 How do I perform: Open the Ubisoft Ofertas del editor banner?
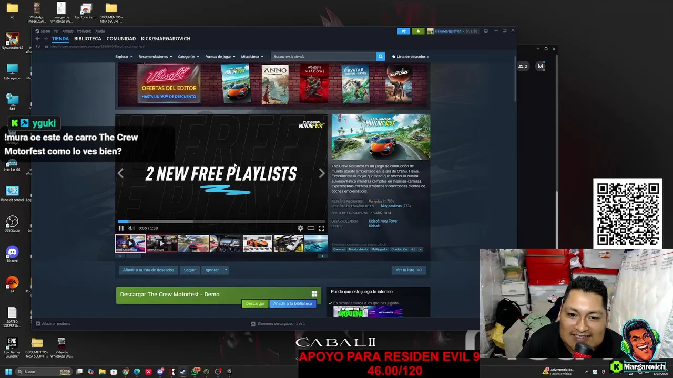[x=169, y=85]
